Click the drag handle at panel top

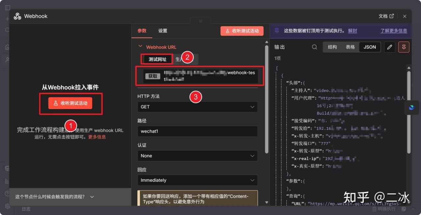[200, 21]
